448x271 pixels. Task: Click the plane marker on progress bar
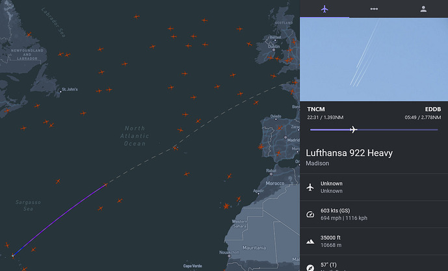(353, 129)
